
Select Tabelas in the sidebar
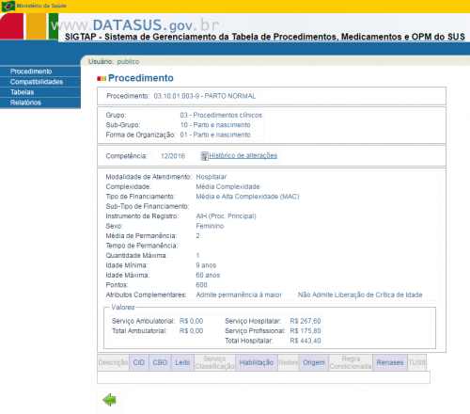click(40, 92)
